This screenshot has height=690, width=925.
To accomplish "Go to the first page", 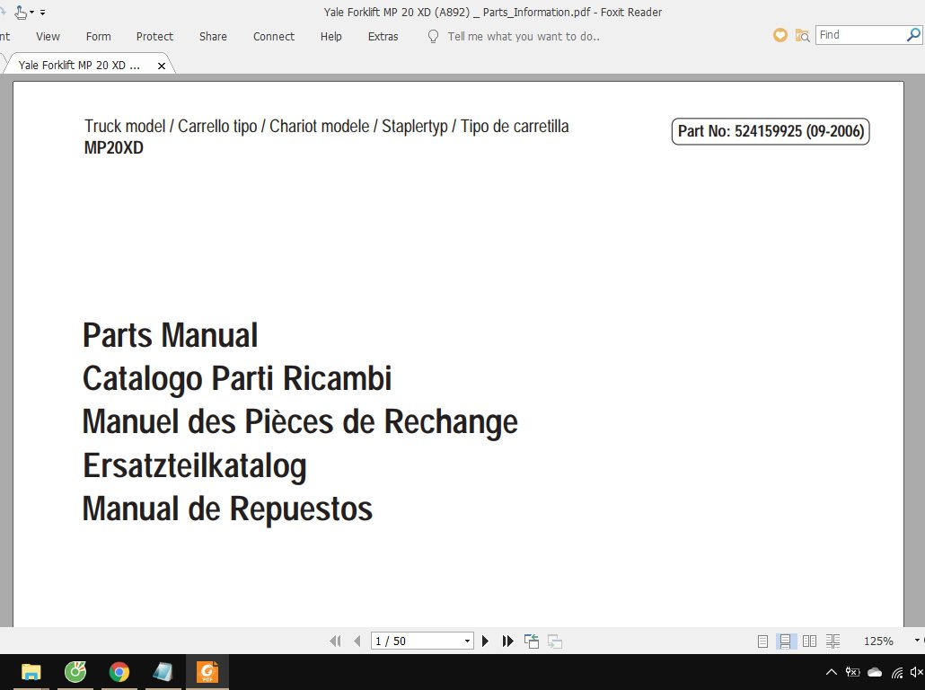I will pyautogui.click(x=335, y=641).
